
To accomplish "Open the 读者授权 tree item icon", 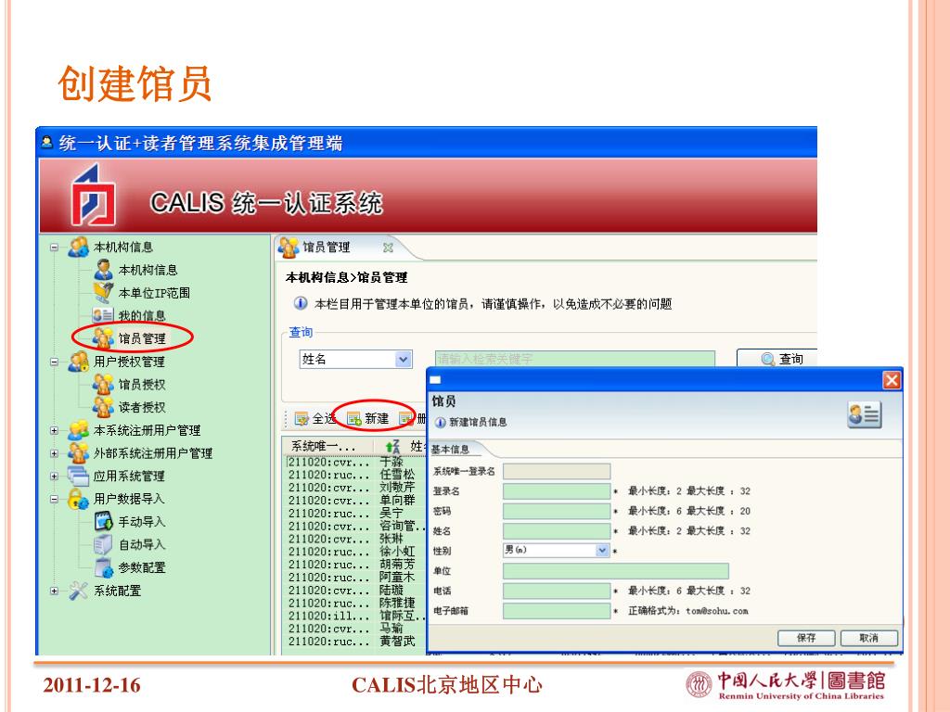I will [103, 407].
